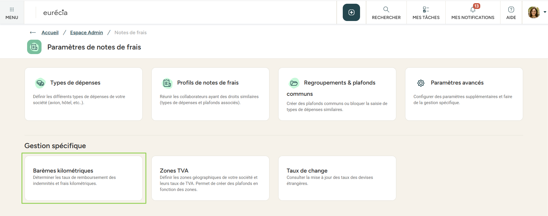Navigate to Espace Admin breadcrumb link
The image size is (548, 216).
pyautogui.click(x=86, y=33)
